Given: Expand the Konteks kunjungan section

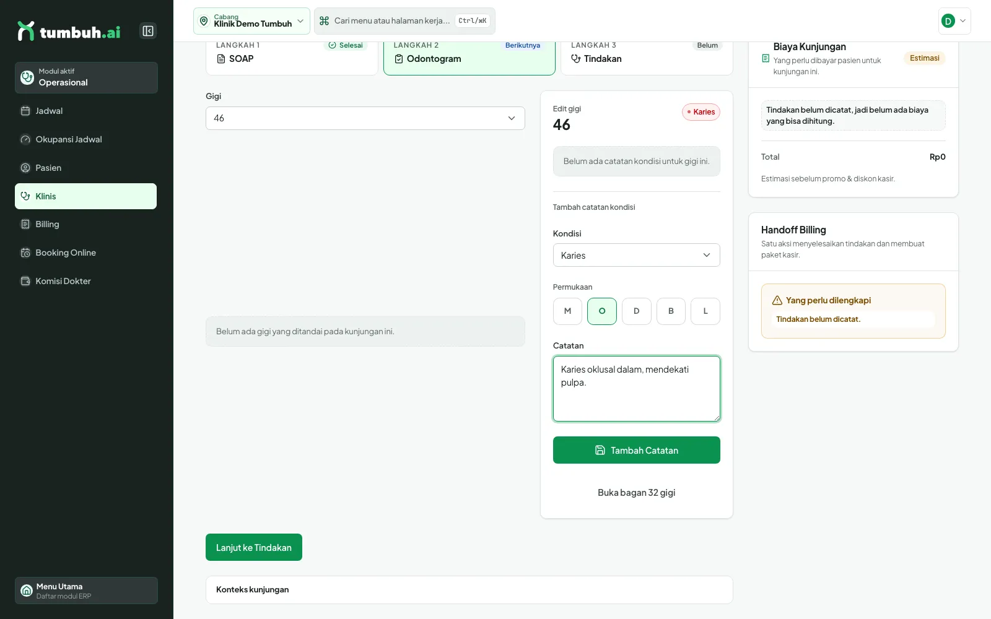Looking at the screenshot, I should [469, 590].
